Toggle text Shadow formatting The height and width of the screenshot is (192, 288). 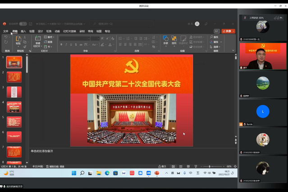[76, 45]
